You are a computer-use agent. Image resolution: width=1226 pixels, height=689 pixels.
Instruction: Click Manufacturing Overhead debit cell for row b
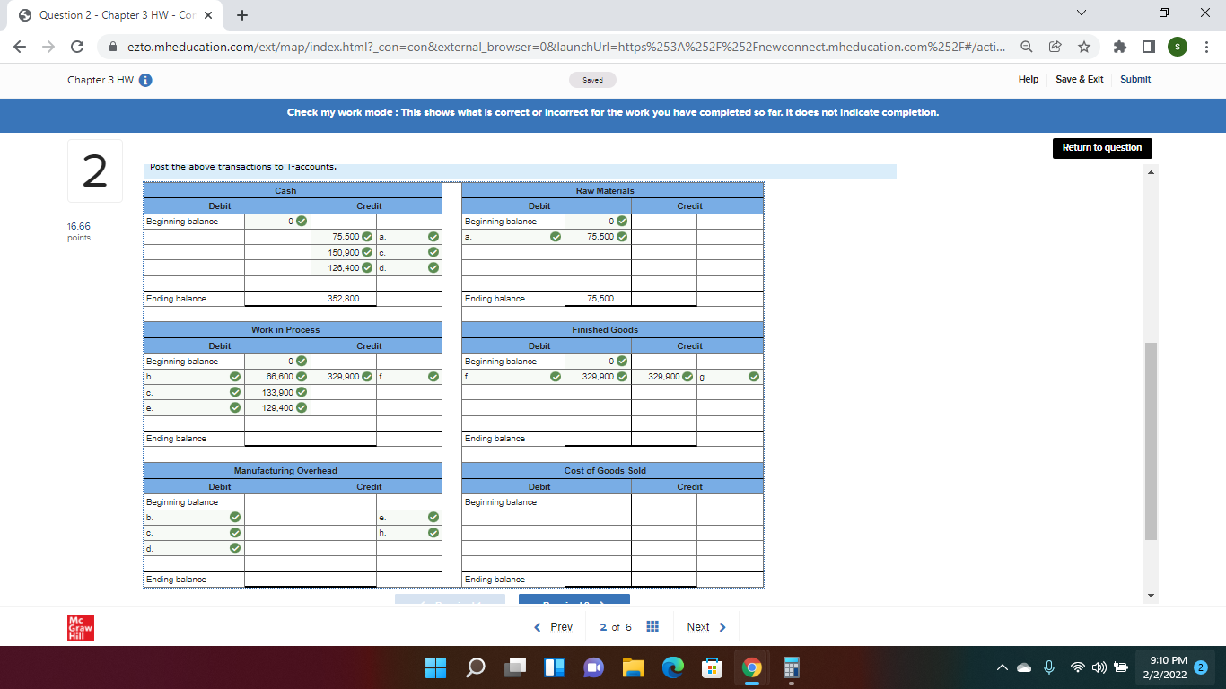pyautogui.click(x=278, y=517)
